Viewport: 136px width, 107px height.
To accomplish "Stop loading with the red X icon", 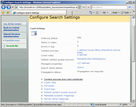I will (88, 7).
